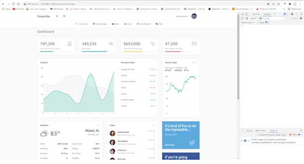Screen dimensions: 304x164
Task: Open the Apps bookmark shortcut
Action: pyautogui.click(x=6, y=9)
